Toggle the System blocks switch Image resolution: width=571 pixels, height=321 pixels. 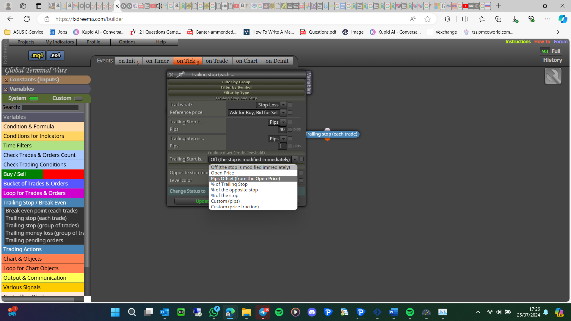[34, 98]
